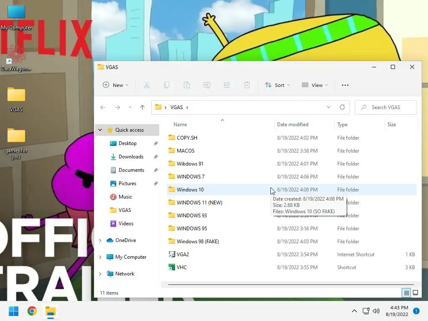The image size is (428, 321).
Task: Go forward with the Forward arrow
Action: (x=117, y=107)
